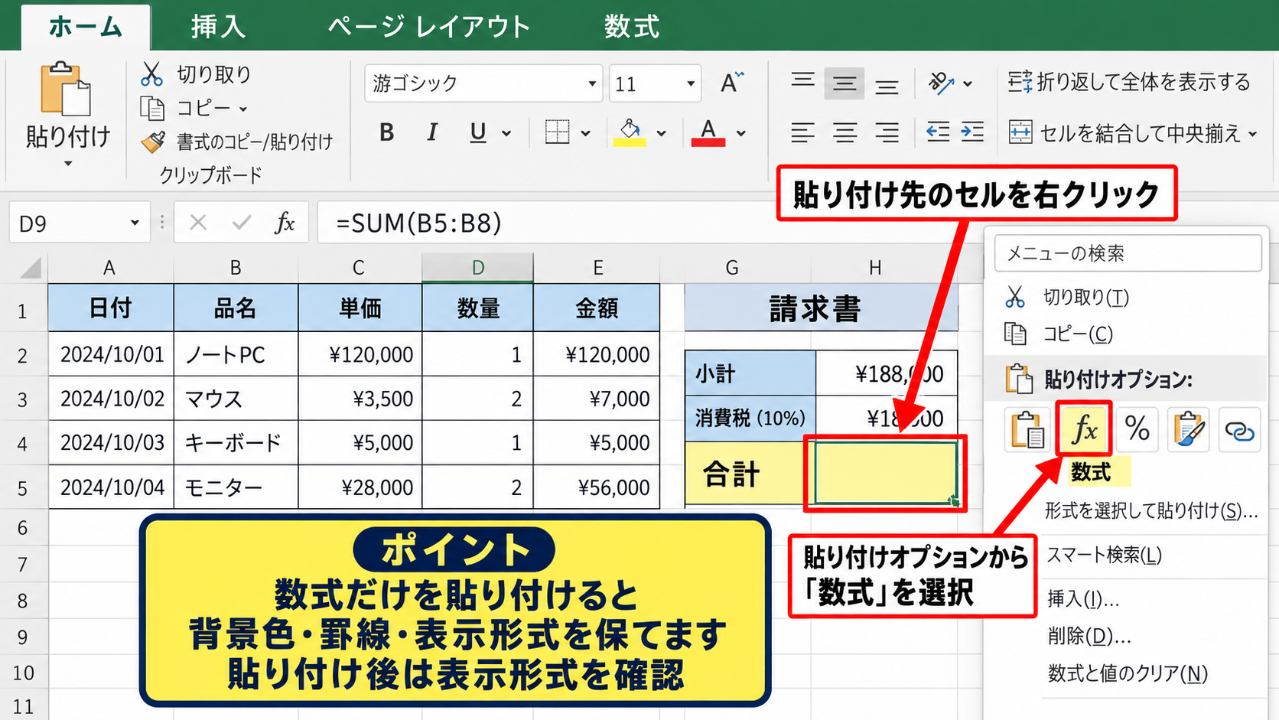Viewport: 1279px width, 720px height.
Task: Align text right
Action: pyautogui.click(x=887, y=133)
